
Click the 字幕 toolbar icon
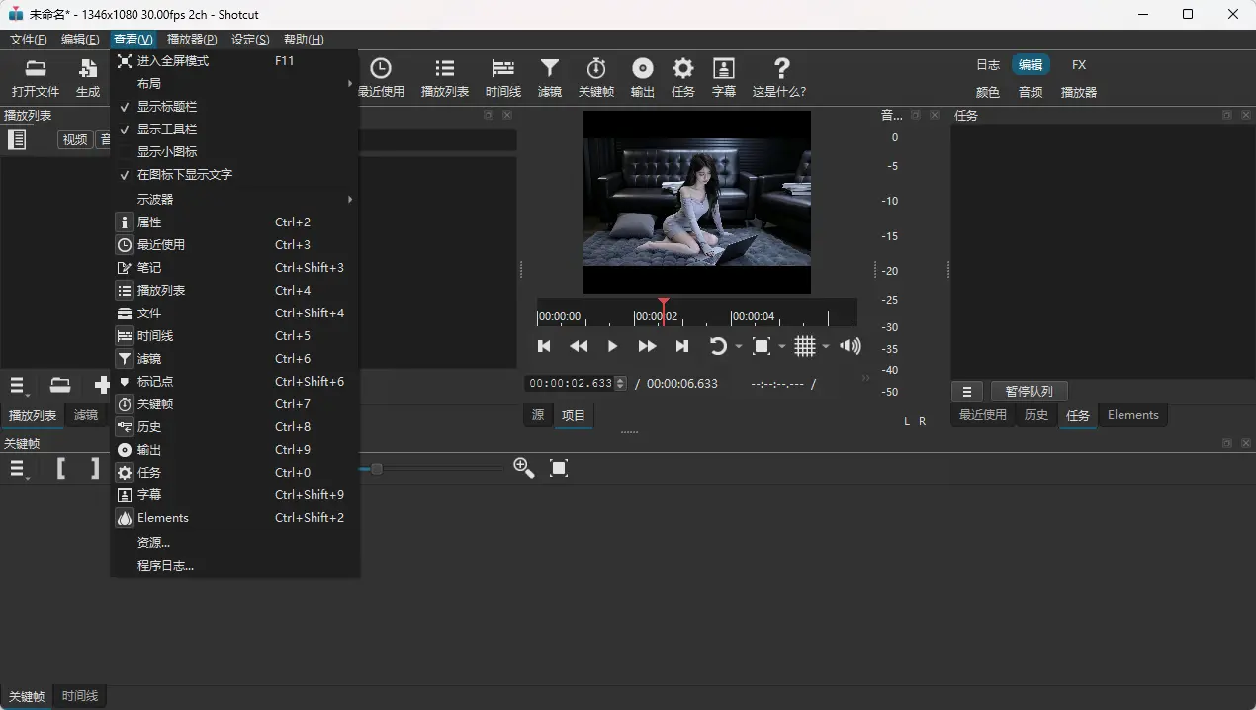pos(724,77)
